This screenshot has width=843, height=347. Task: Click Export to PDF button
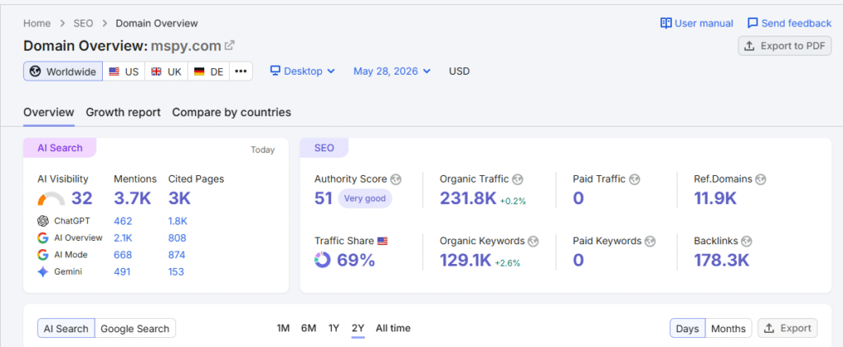click(x=785, y=46)
